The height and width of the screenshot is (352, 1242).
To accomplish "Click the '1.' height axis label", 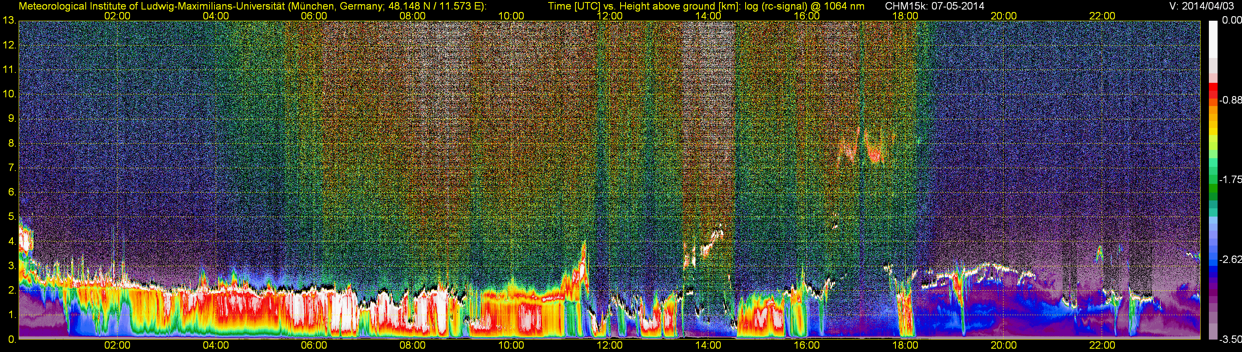I will coord(12,314).
